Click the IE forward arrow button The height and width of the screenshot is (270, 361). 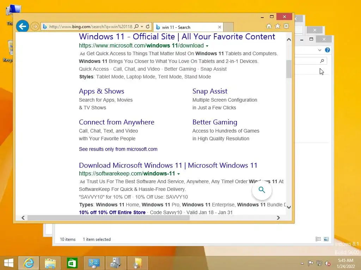point(35,26)
